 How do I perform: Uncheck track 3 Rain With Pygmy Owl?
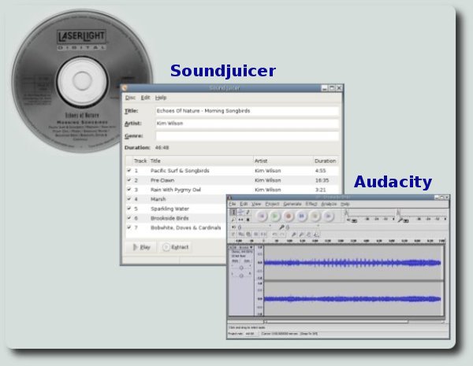point(129,190)
